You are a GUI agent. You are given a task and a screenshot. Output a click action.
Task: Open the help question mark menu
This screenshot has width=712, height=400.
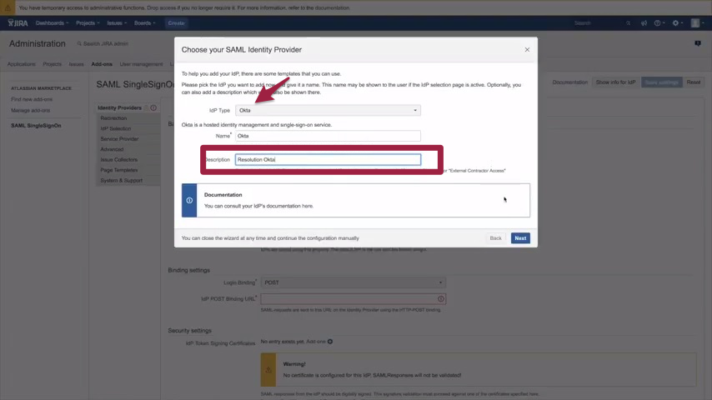tap(659, 23)
